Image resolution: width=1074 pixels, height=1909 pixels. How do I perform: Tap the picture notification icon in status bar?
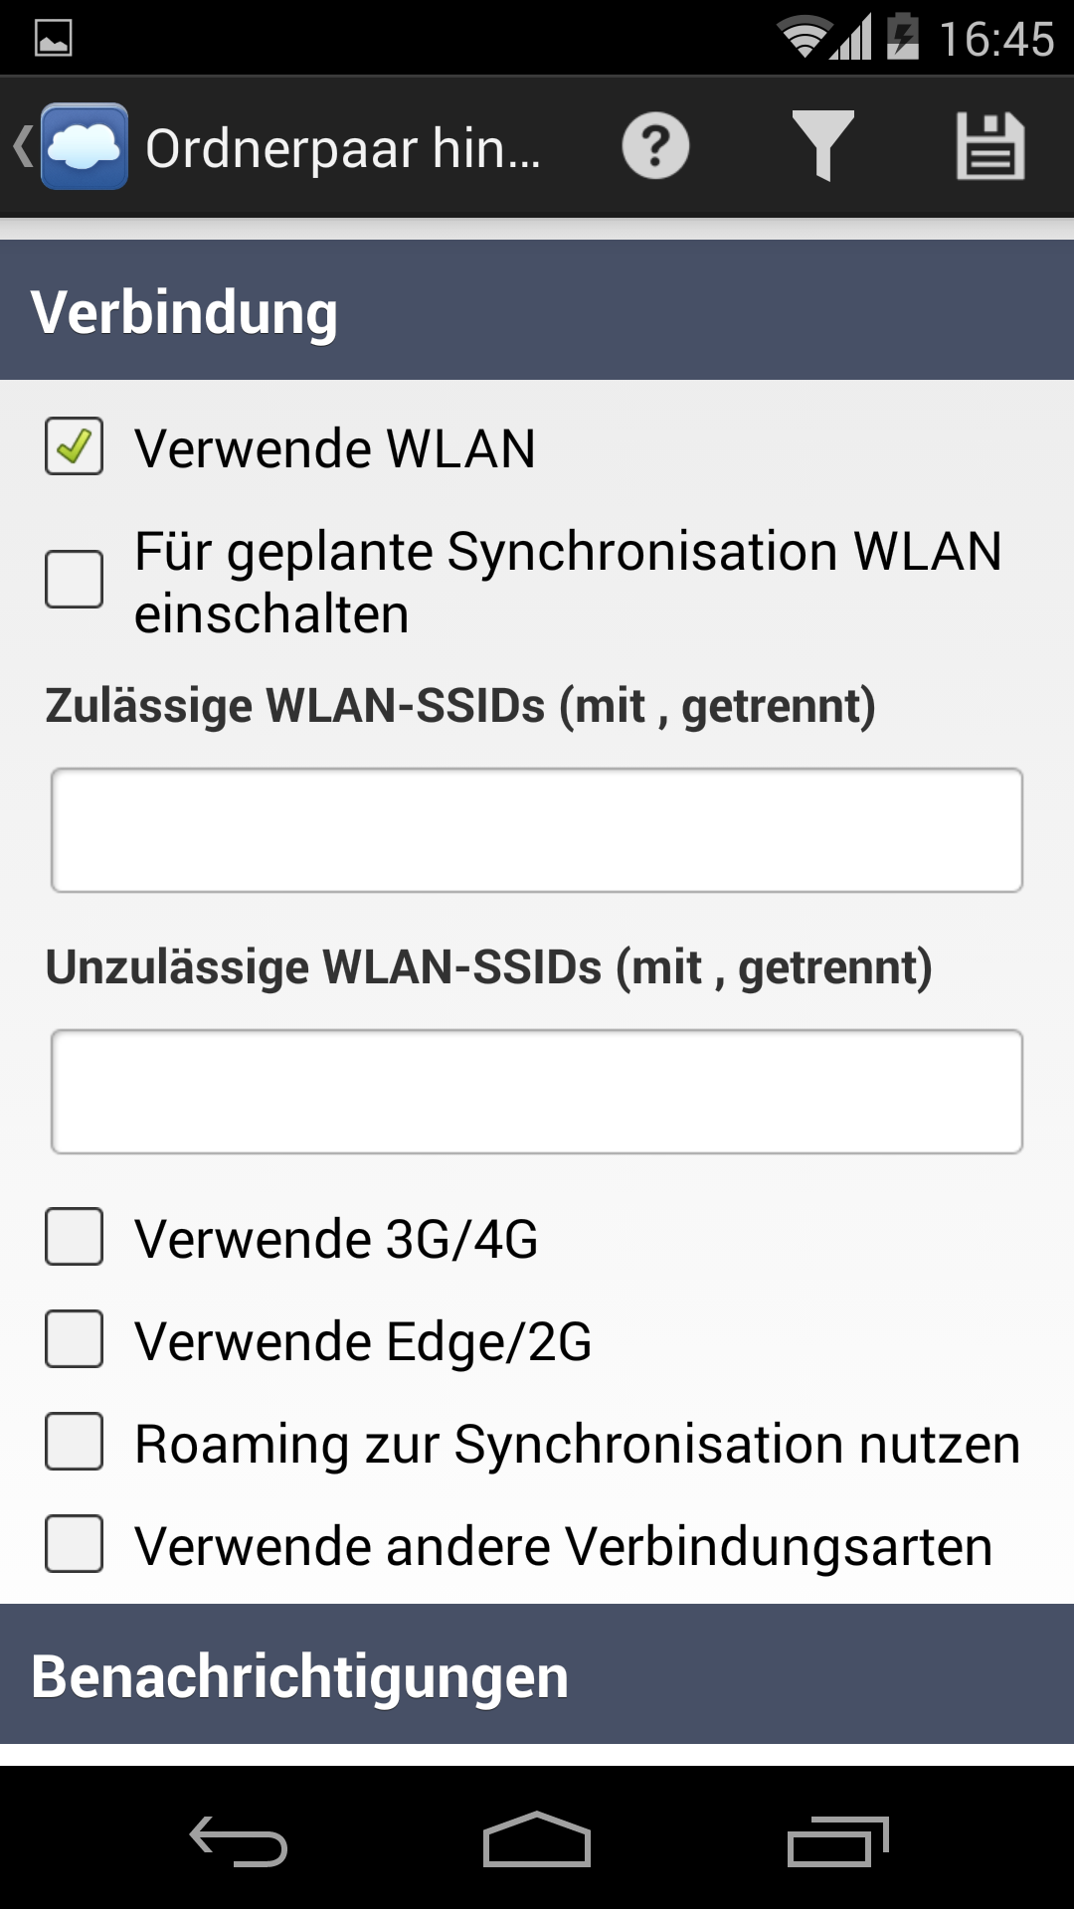tap(54, 39)
